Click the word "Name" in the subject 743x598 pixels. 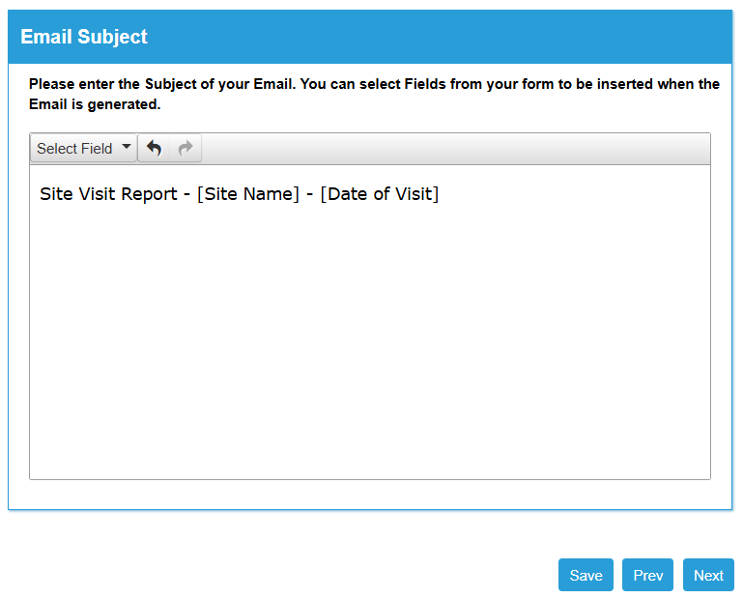pyautogui.click(x=271, y=194)
